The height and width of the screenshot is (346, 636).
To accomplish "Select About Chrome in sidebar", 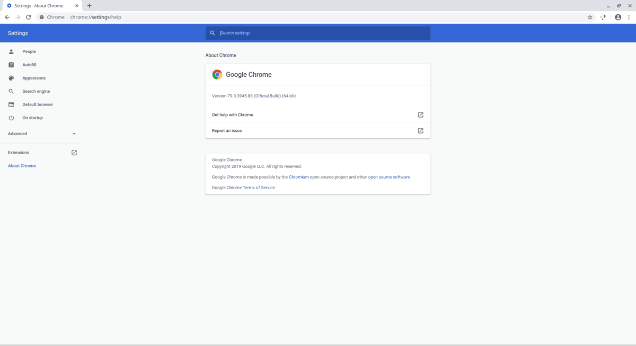I will [x=22, y=166].
